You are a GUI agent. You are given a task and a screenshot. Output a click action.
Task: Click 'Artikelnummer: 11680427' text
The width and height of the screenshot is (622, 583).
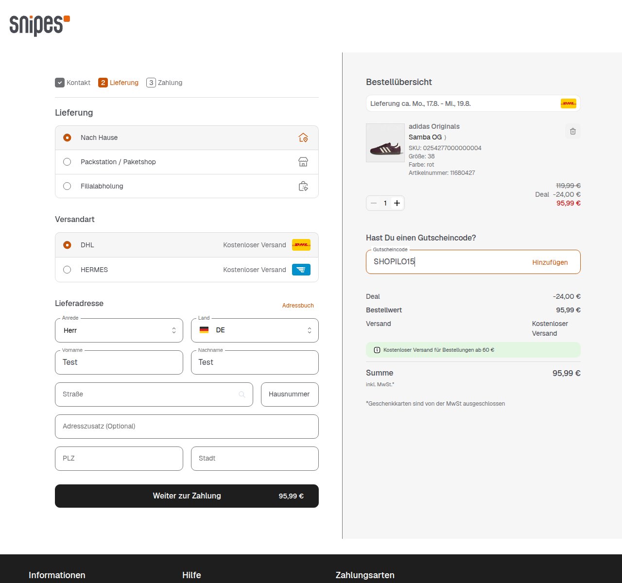[442, 173]
